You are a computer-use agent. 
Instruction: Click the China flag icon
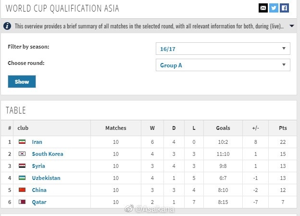[x=22, y=190]
